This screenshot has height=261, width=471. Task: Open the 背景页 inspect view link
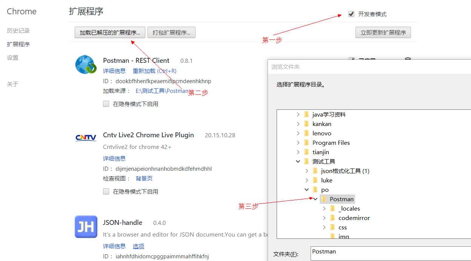click(x=144, y=179)
